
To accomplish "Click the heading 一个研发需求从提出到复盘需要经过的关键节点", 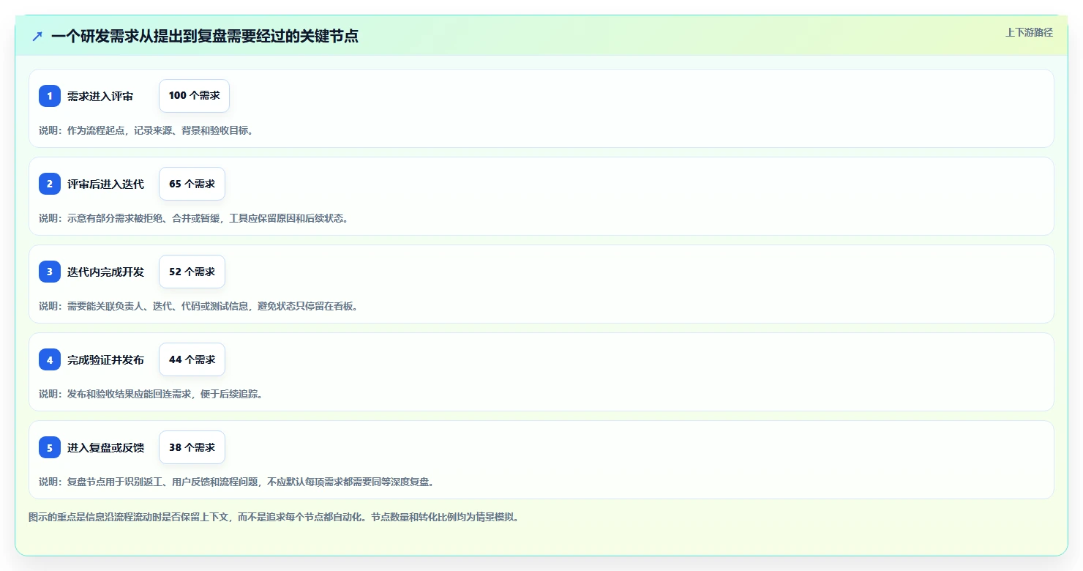I will point(205,36).
